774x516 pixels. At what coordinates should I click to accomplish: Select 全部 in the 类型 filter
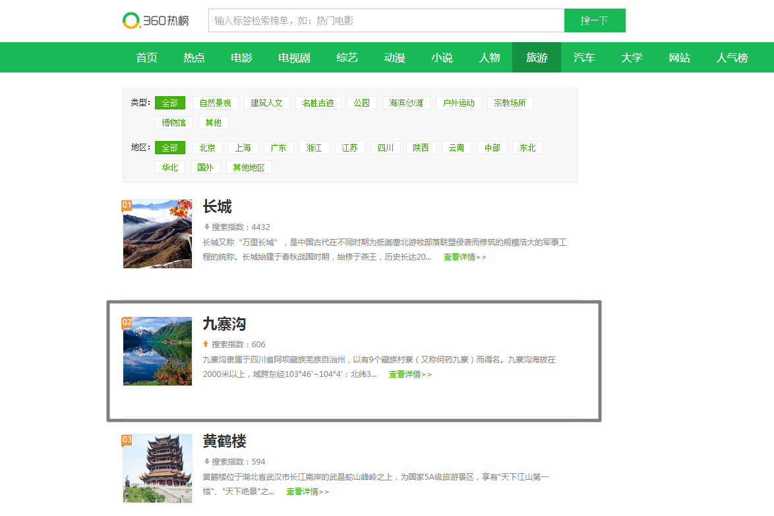[x=170, y=103]
